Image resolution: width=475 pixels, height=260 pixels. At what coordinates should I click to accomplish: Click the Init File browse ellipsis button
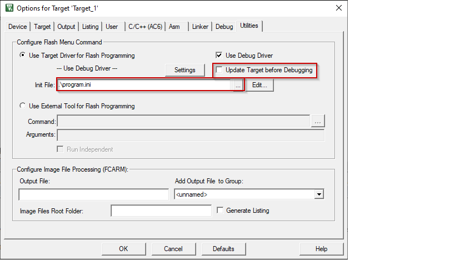(x=237, y=86)
